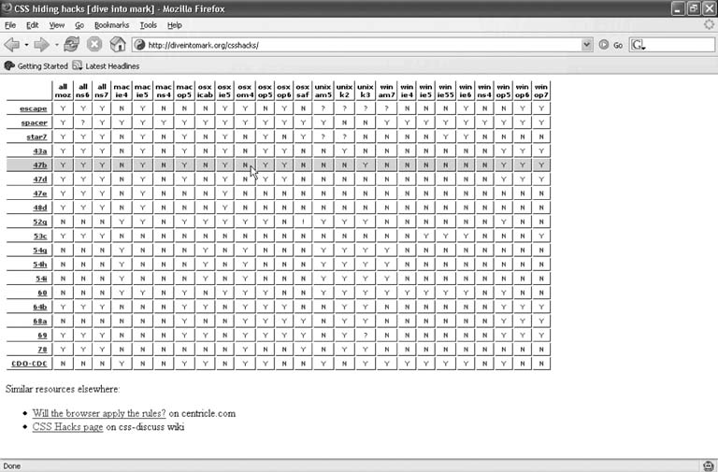Click the Getting Started bookmark icon
Viewport: 718px width, 472px height.
pyautogui.click(x=9, y=66)
